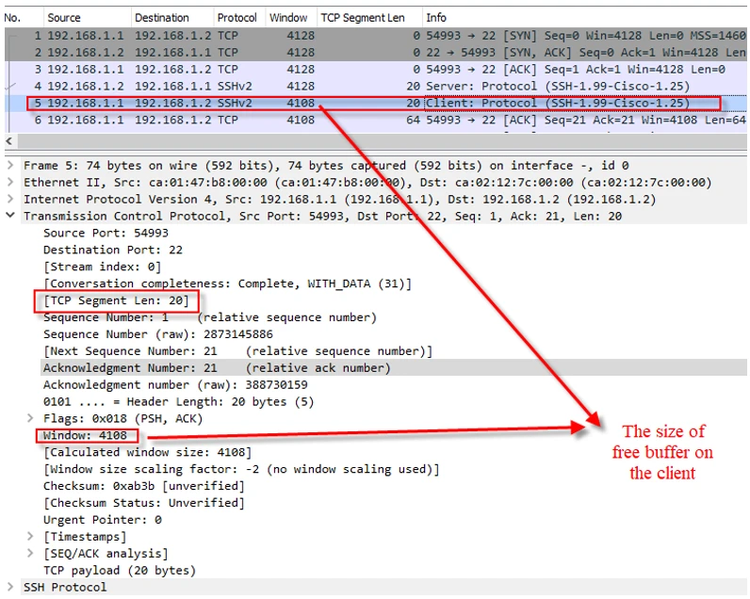Viewport: 750px width, 599px height.
Task: Expand Internet Protocol Version 4 section
Action: 10,199
